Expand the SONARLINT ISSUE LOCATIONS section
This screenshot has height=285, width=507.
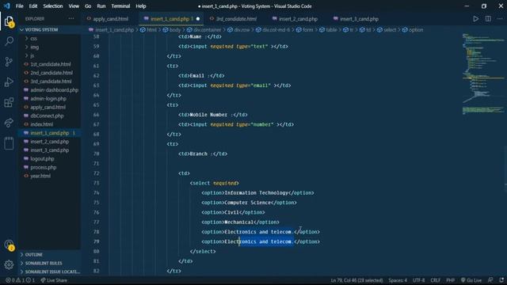click(52, 272)
